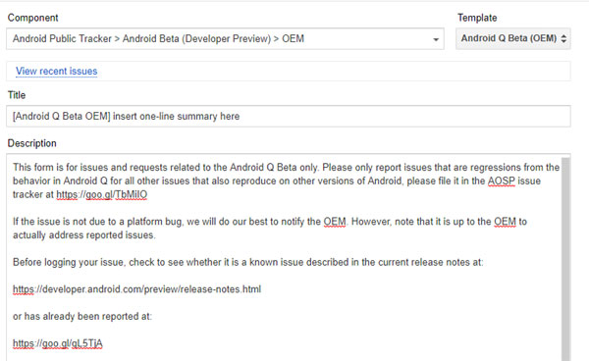This screenshot has height=361, width=589.
Task: Click the View recent issues link
Action: (56, 71)
